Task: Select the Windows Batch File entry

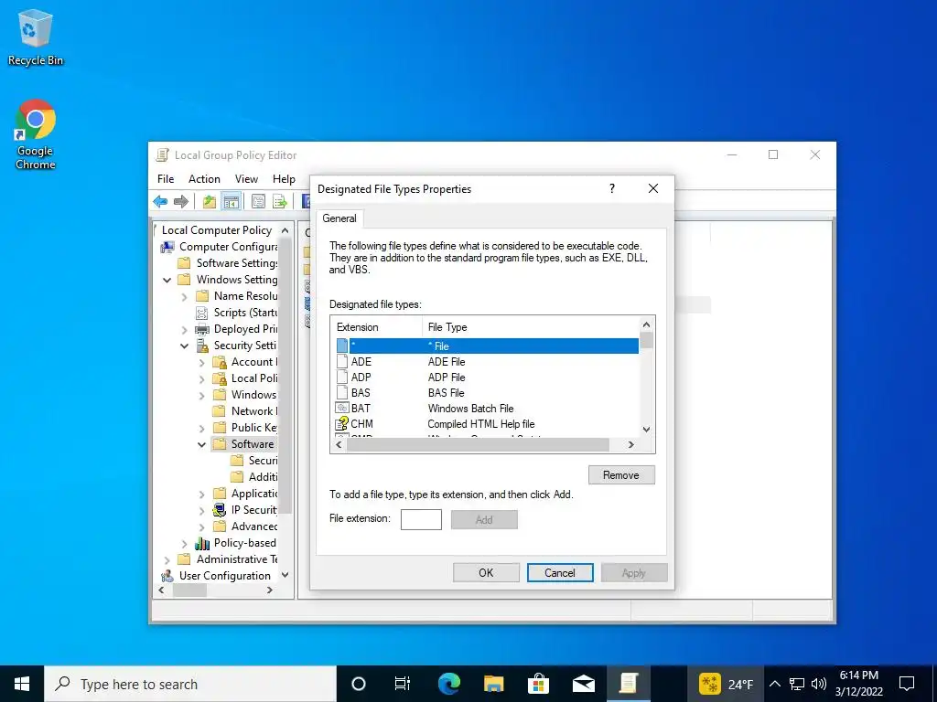Action: [x=487, y=409]
